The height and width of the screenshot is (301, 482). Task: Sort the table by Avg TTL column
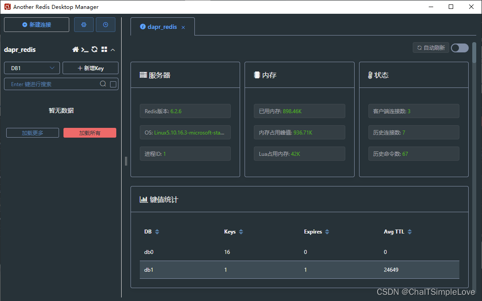coord(410,232)
